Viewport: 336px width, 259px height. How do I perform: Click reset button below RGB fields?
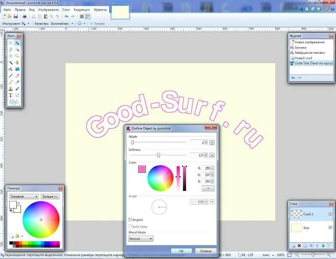[x=208, y=189]
